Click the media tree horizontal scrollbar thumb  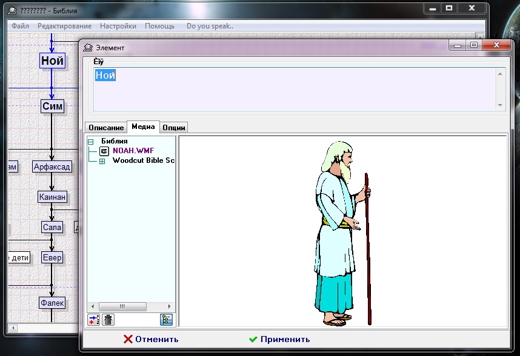tap(122, 306)
